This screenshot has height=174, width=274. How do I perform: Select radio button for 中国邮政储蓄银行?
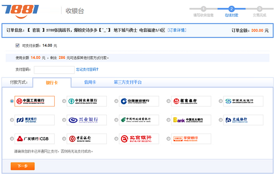(x=116, y=120)
